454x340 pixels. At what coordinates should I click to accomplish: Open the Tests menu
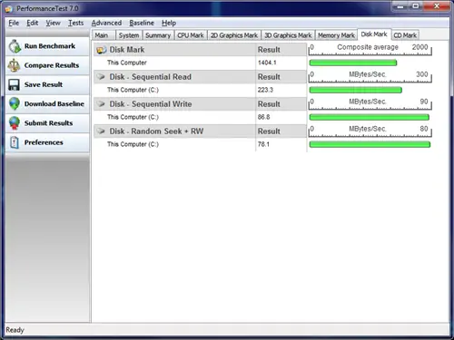pyautogui.click(x=75, y=23)
